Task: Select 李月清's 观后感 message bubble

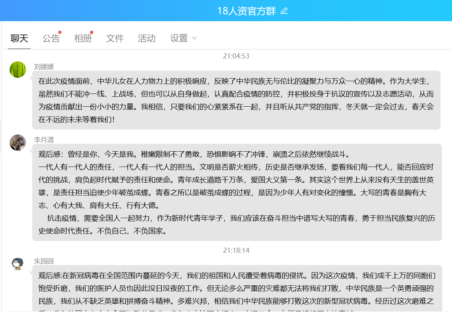Action: click(x=237, y=192)
